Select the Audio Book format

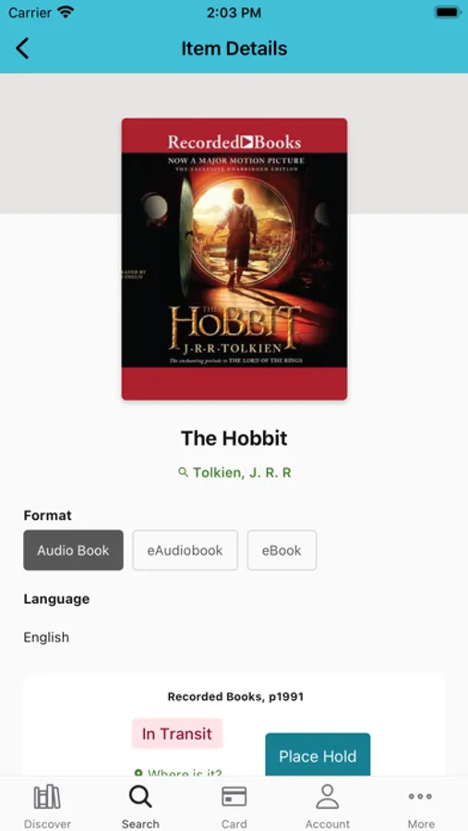click(73, 550)
